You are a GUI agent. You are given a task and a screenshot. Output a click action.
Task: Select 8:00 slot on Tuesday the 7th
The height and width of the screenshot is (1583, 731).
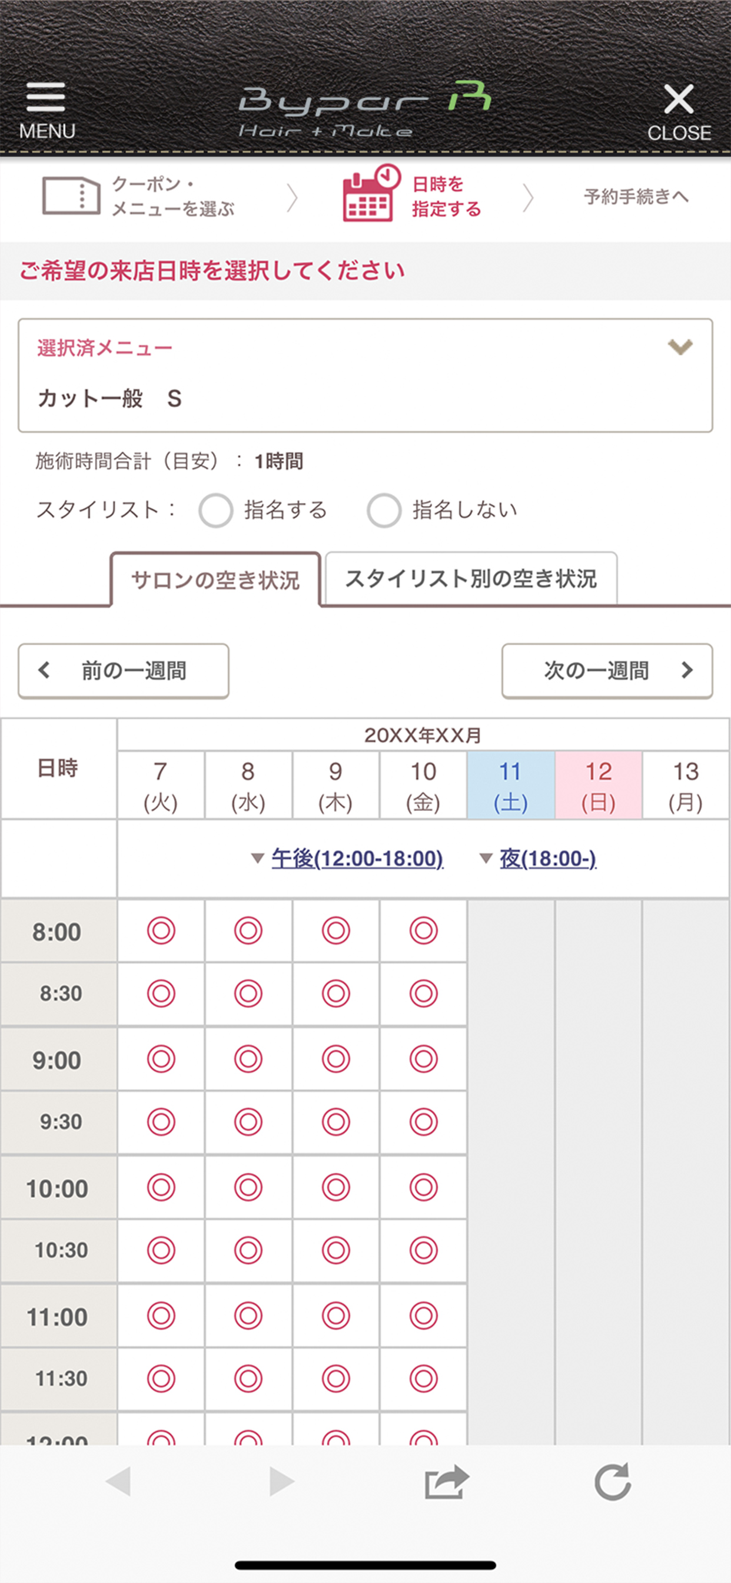pos(161,930)
